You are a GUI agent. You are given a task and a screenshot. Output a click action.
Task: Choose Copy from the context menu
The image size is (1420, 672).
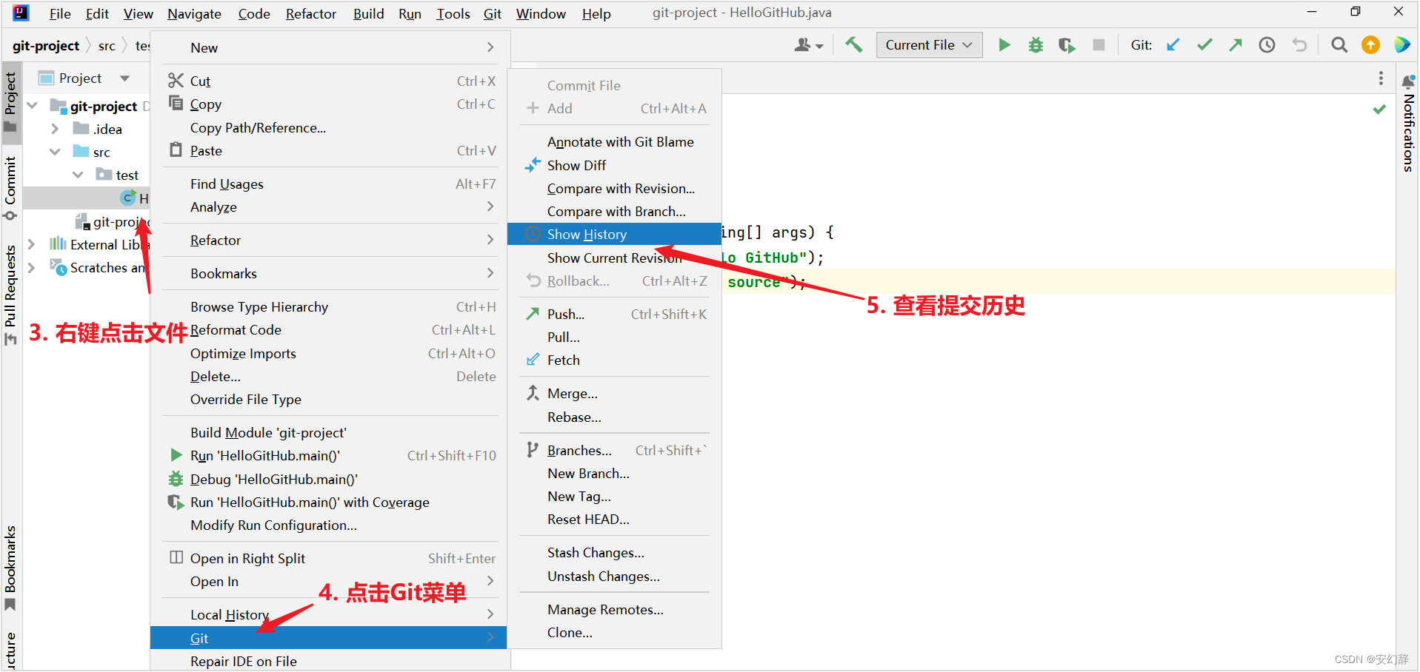tap(330, 104)
